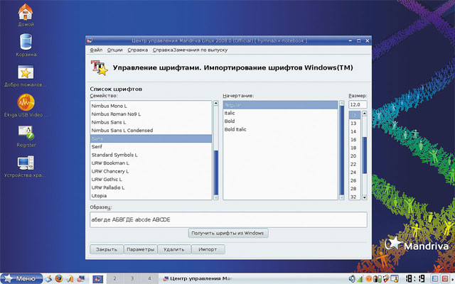Click the Центр управления taskbar window entry
The height and width of the screenshot is (284, 455).
(198, 278)
